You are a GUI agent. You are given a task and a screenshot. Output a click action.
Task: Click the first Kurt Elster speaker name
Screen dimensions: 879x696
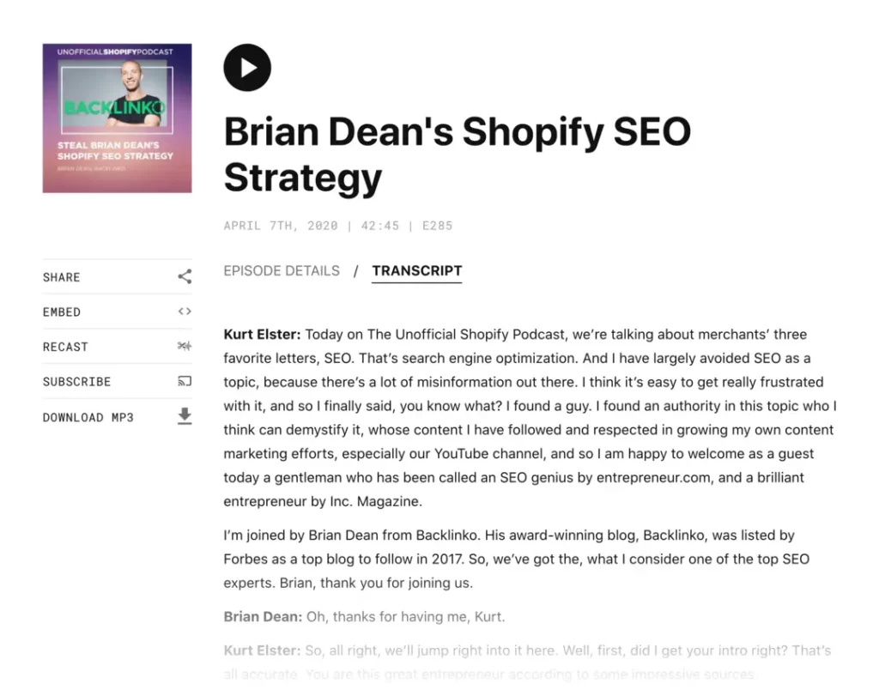[262, 335]
